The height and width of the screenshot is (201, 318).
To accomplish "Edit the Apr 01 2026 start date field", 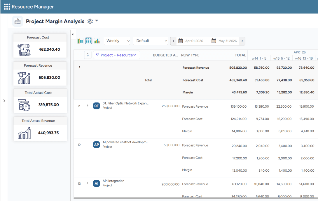I will (194, 41).
